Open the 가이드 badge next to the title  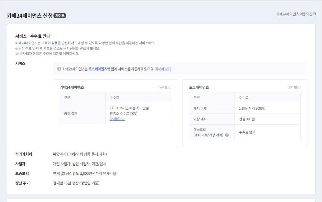[x=60, y=15]
